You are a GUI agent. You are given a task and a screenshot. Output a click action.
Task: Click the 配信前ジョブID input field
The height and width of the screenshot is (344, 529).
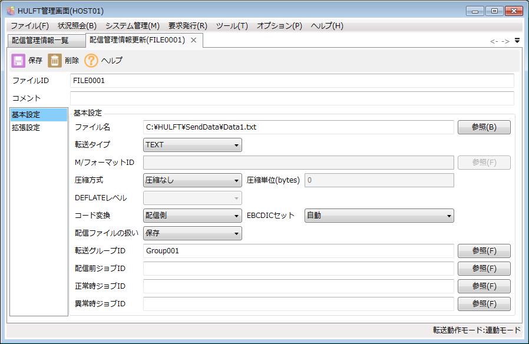click(x=299, y=269)
